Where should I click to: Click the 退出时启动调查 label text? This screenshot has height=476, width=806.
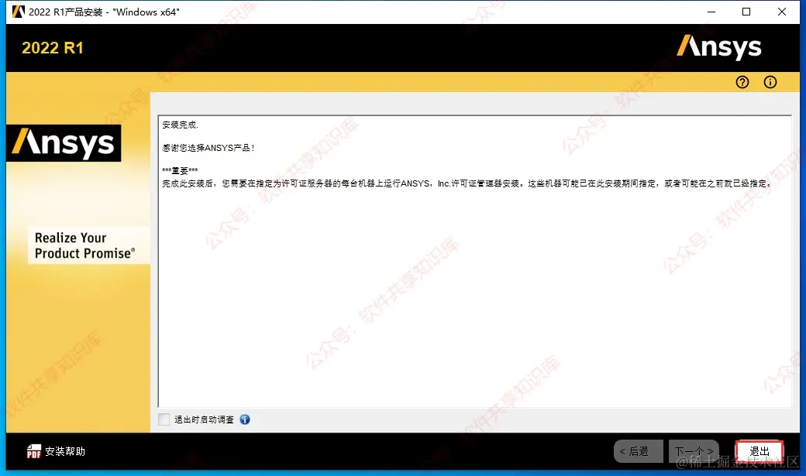(204, 419)
